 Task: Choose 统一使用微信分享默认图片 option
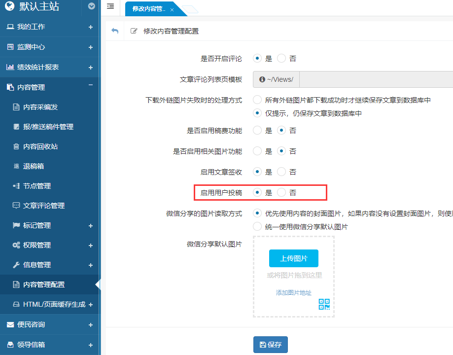click(x=257, y=227)
